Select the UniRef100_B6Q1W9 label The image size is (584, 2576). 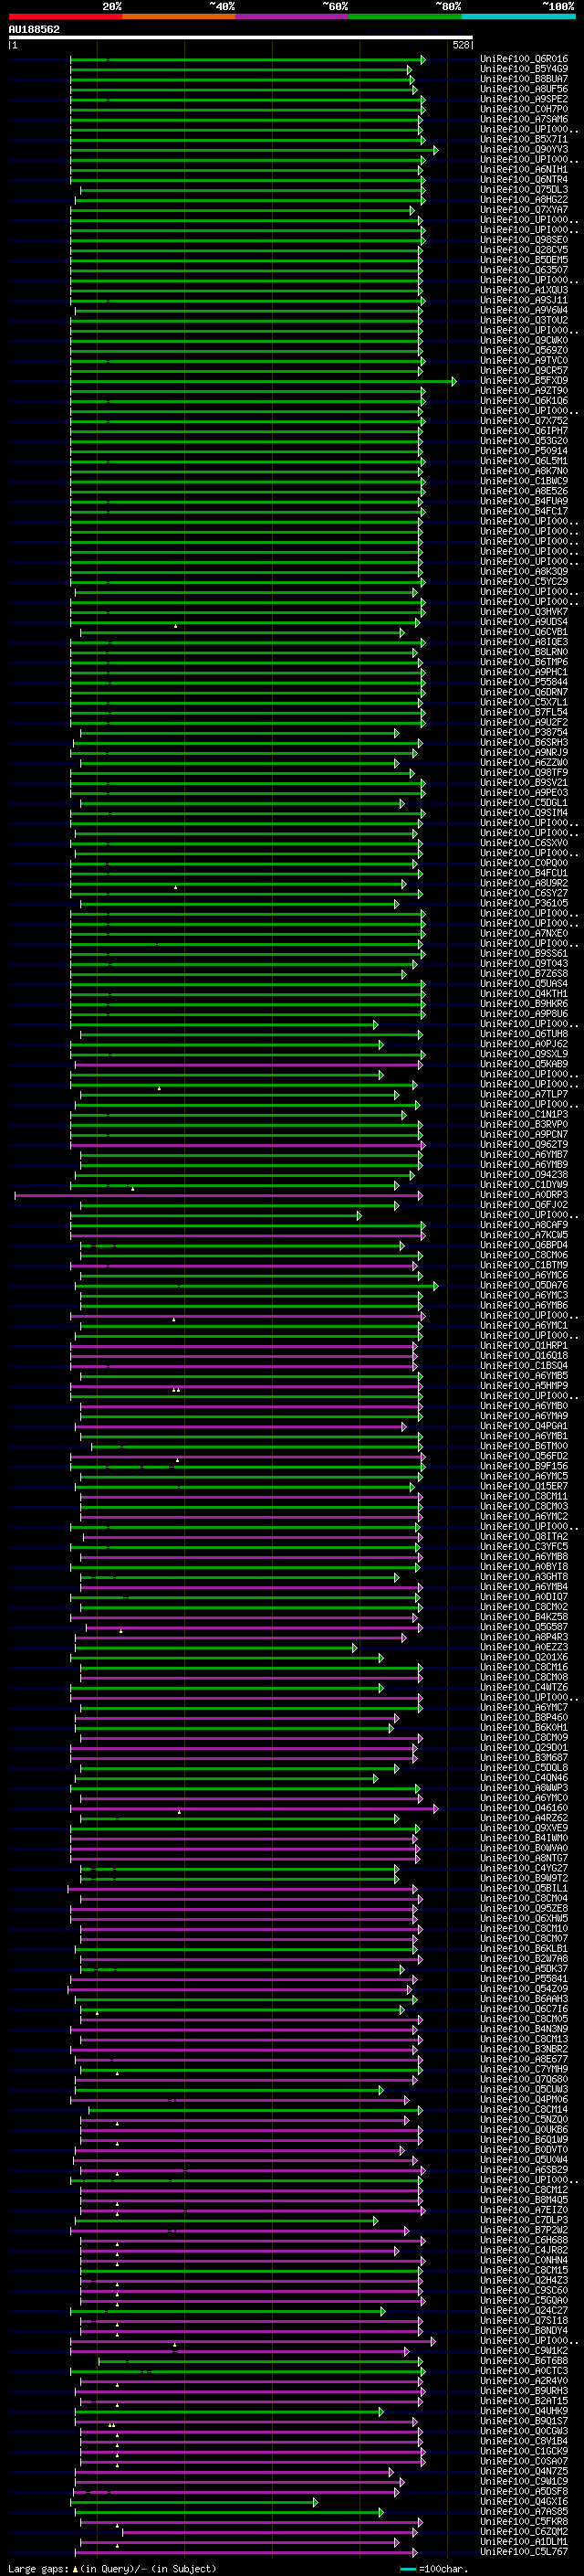click(524, 2139)
